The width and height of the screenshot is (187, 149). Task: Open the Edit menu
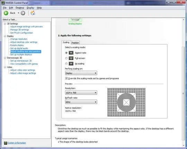[11, 8]
